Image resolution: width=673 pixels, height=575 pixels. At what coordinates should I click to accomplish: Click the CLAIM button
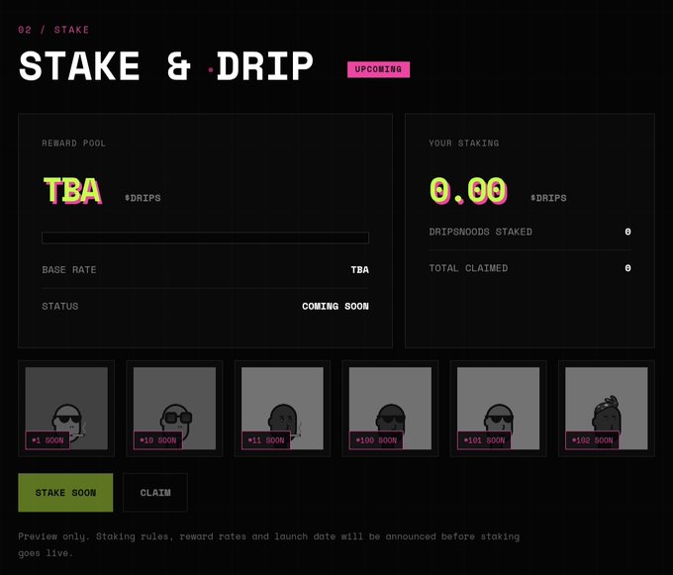(x=155, y=493)
